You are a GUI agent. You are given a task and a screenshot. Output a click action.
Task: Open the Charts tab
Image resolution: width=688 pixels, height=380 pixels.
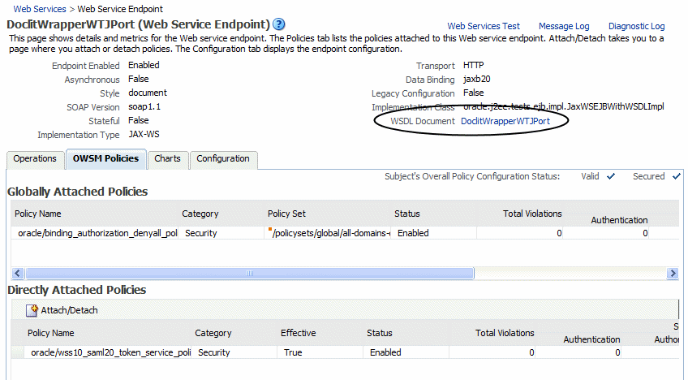(x=167, y=158)
